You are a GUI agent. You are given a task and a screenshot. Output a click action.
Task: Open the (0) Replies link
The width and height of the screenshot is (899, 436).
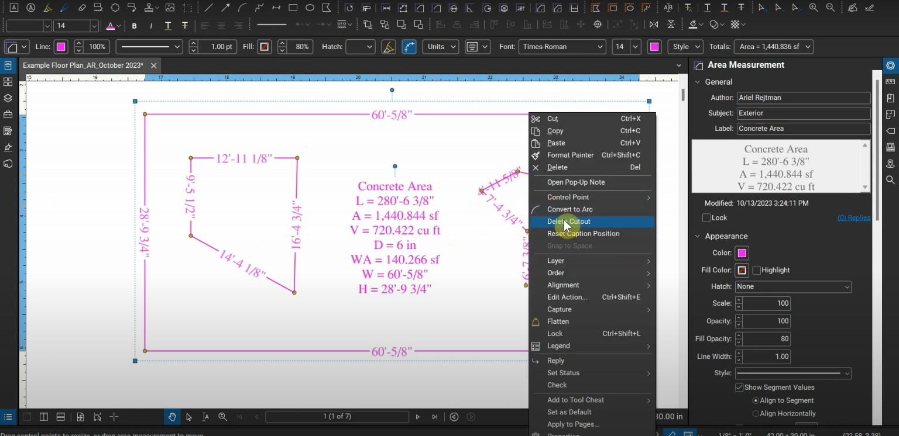point(854,217)
